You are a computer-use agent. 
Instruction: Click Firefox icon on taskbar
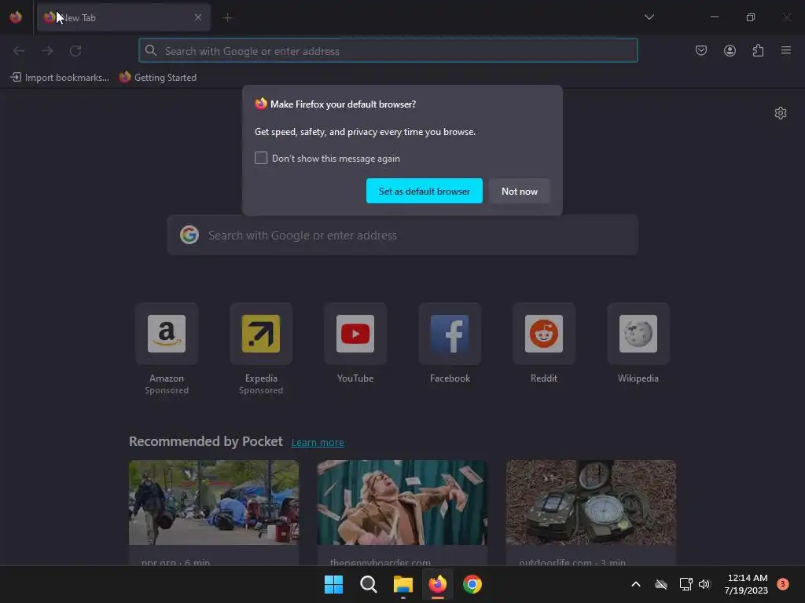click(437, 584)
